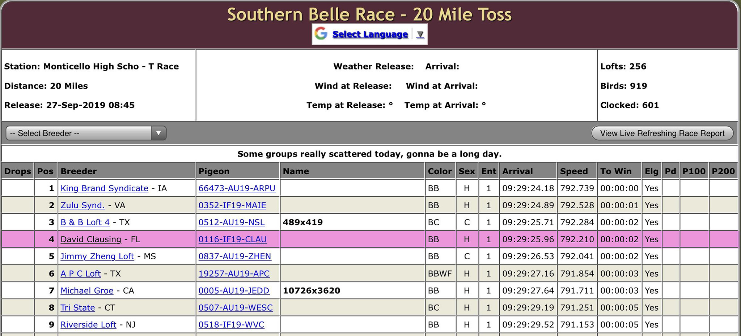This screenshot has height=336, width=741.
Task: Open Tri State breeder link
Action: pyautogui.click(x=77, y=308)
